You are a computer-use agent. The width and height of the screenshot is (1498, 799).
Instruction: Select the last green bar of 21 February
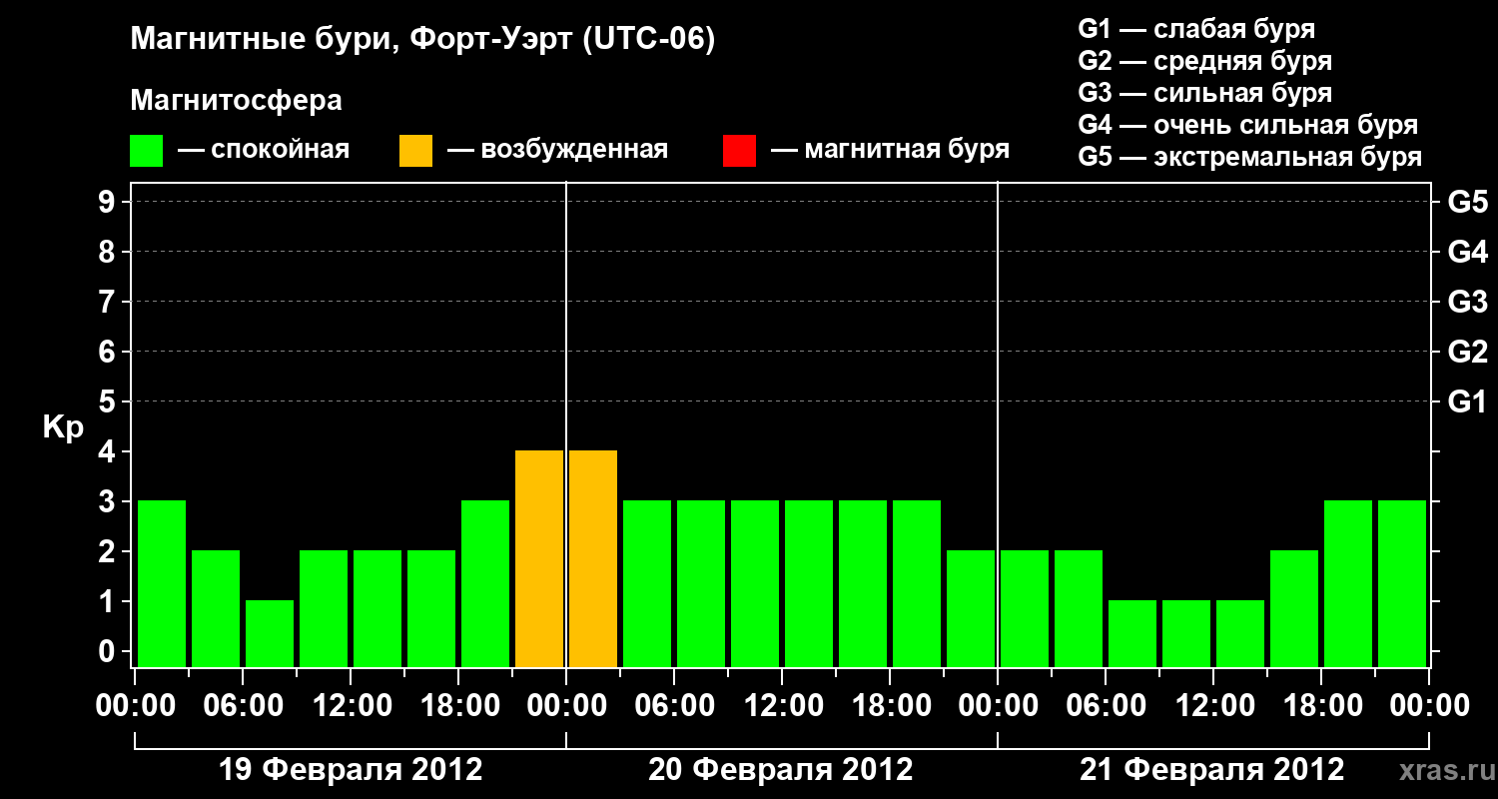click(1402, 583)
